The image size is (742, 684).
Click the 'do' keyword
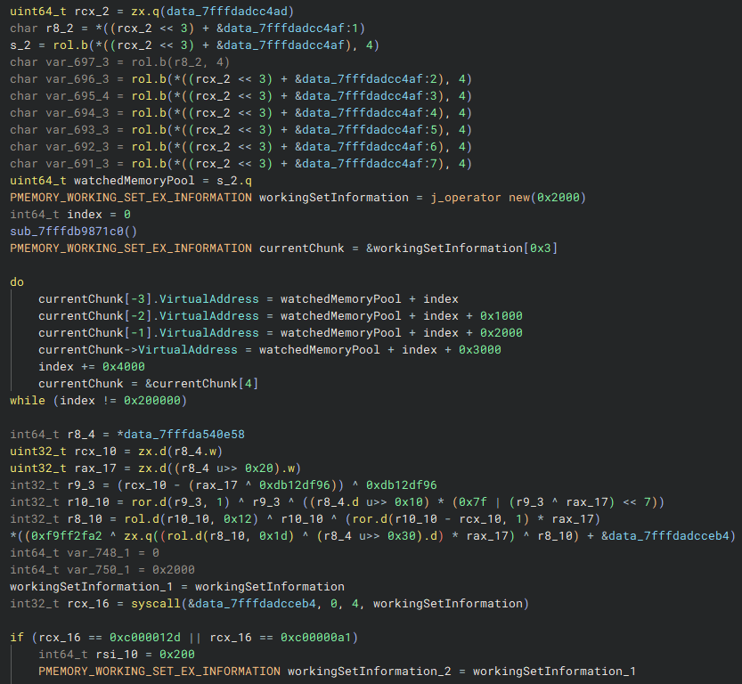coord(17,282)
